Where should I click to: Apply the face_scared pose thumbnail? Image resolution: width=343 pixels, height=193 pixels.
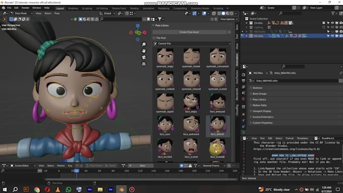pyautogui.click(x=191, y=148)
